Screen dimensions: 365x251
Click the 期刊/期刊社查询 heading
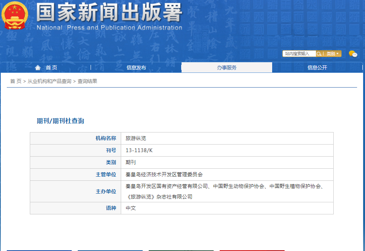[x=60, y=121]
